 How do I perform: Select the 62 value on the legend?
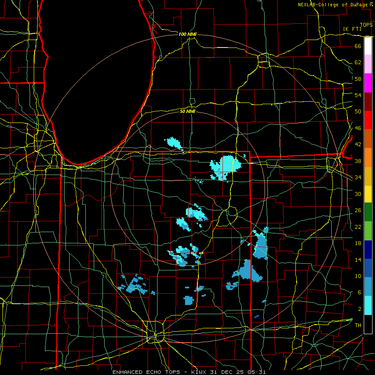coord(358,62)
